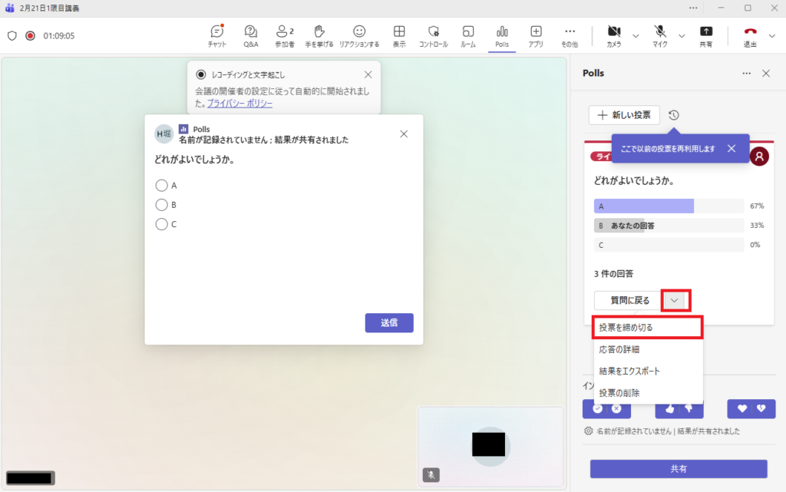Open the ルーム breakout rooms icon
The height and width of the screenshot is (492, 786).
468,32
